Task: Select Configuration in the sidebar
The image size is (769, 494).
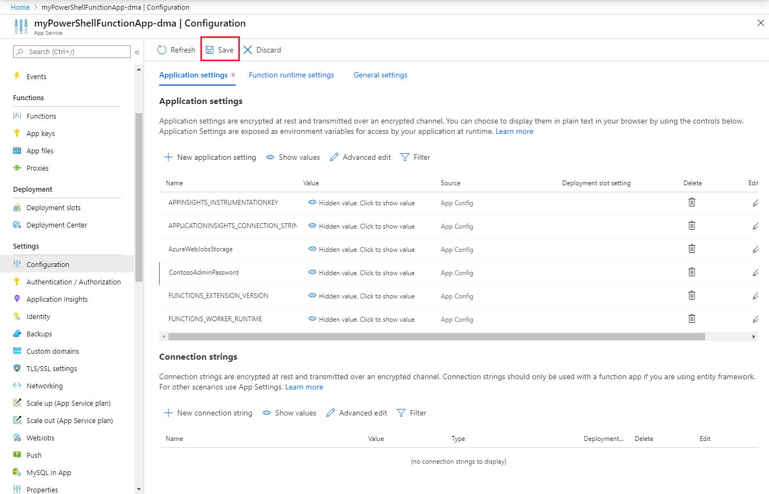Action: click(67, 264)
